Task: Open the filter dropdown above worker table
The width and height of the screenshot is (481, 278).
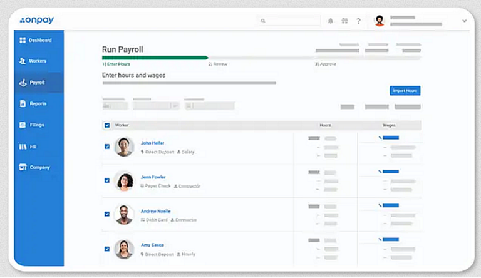Action: [x=155, y=106]
